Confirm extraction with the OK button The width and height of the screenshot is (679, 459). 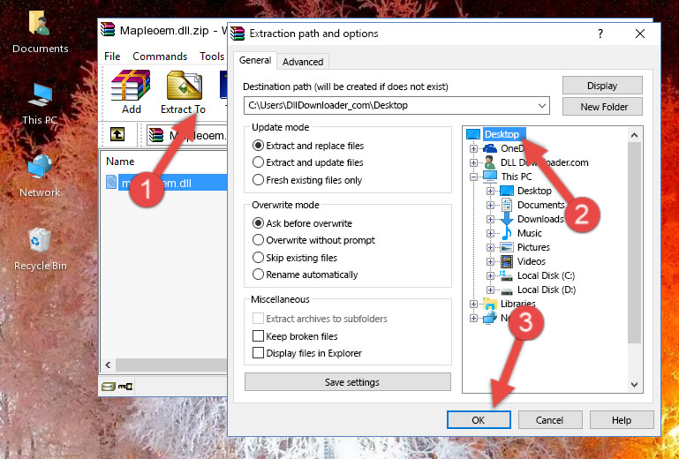(479, 420)
